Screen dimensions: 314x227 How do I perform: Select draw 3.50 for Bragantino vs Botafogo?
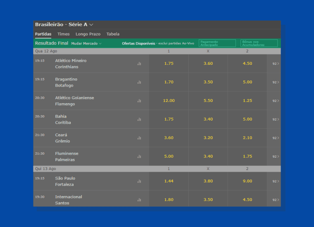(208, 82)
